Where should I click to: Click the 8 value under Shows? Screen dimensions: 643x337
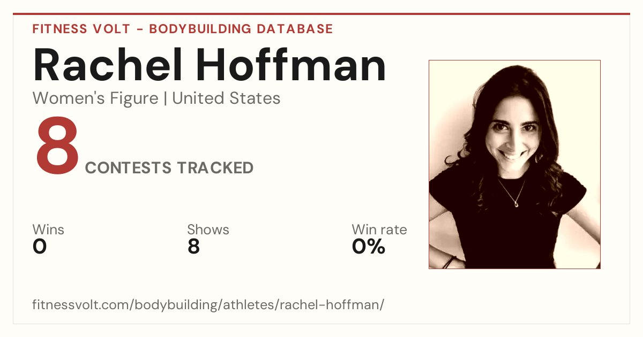193,247
